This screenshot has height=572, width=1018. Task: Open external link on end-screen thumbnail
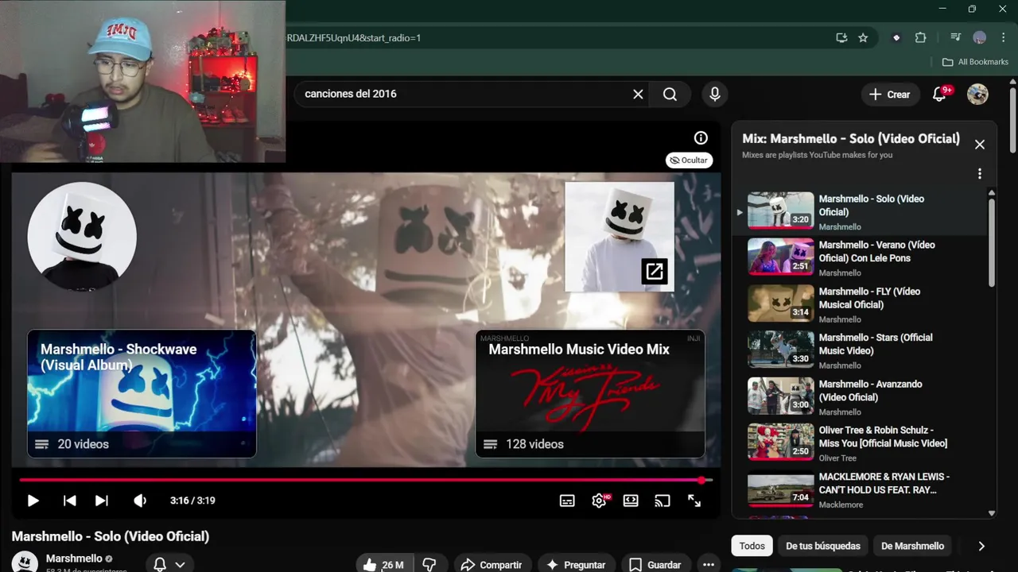point(655,272)
